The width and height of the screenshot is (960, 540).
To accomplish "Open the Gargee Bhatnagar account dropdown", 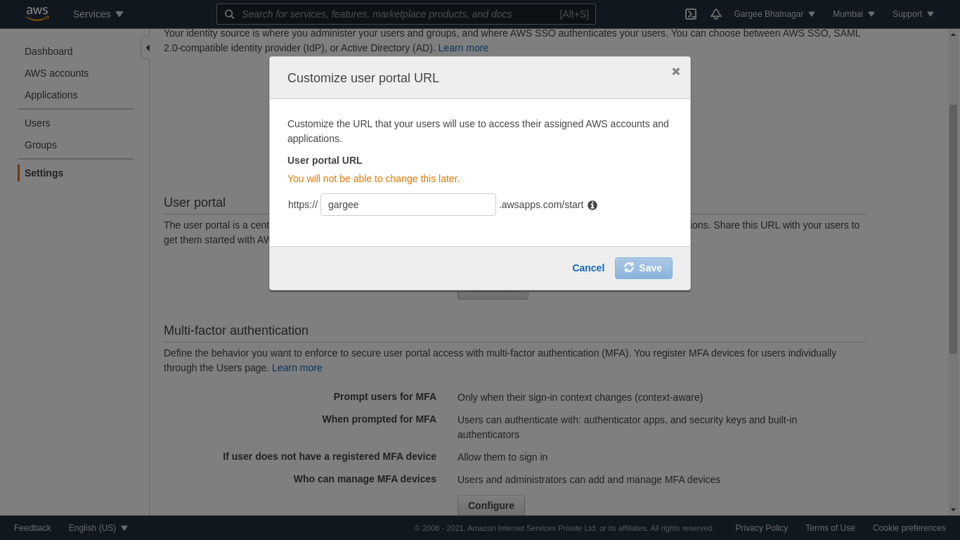I will [x=774, y=14].
